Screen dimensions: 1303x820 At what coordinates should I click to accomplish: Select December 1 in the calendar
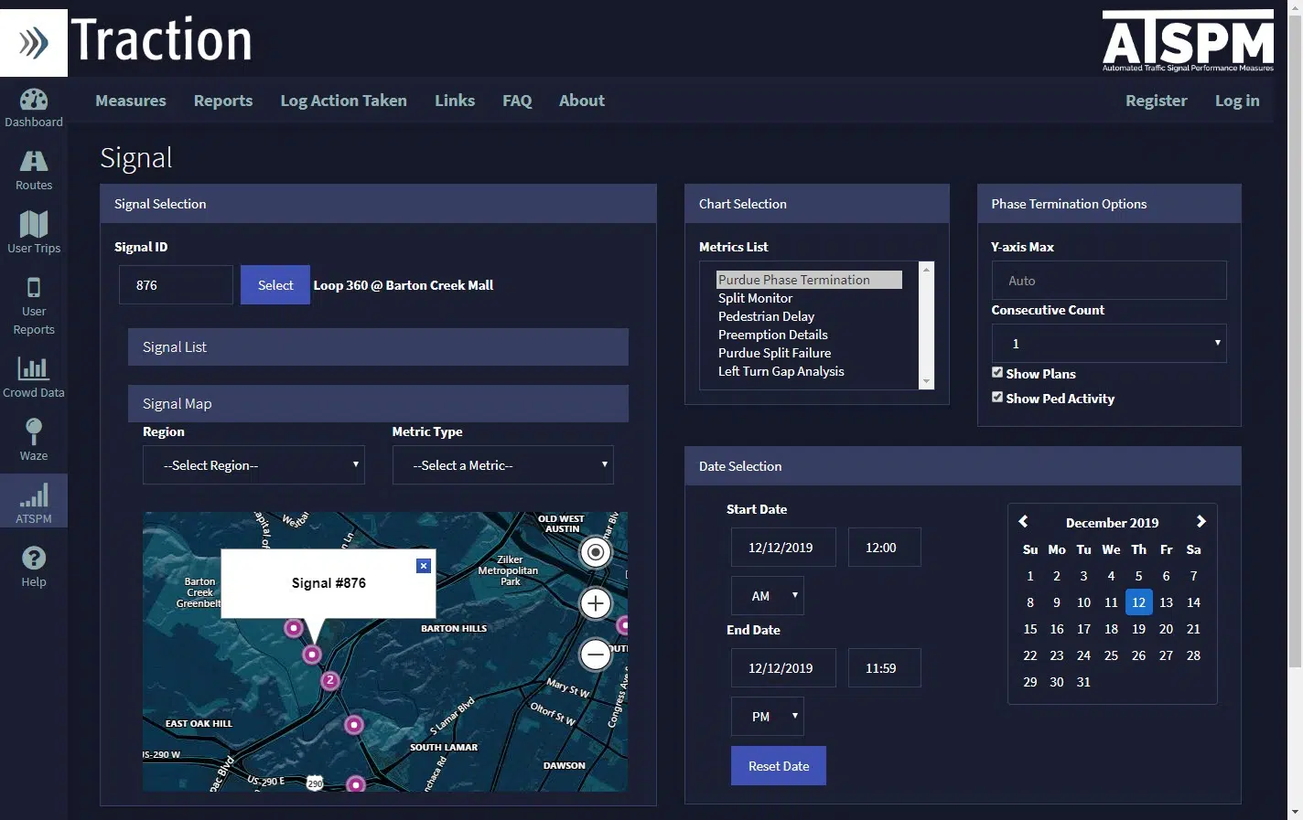tap(1030, 576)
